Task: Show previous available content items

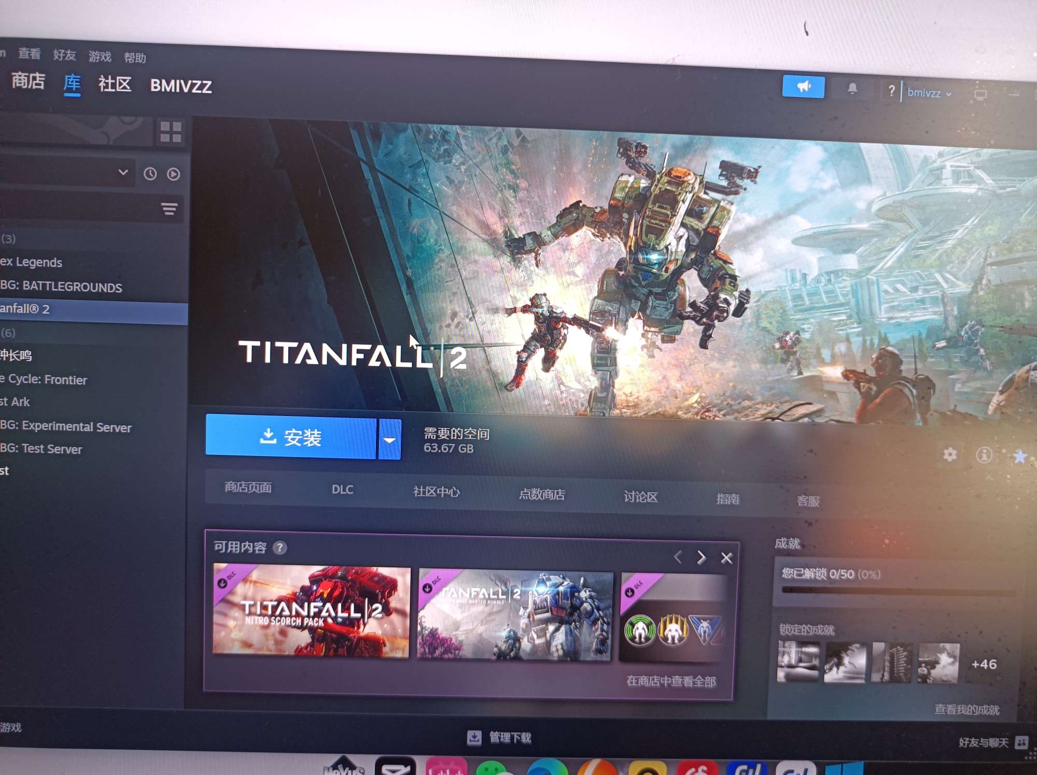Action: click(678, 557)
